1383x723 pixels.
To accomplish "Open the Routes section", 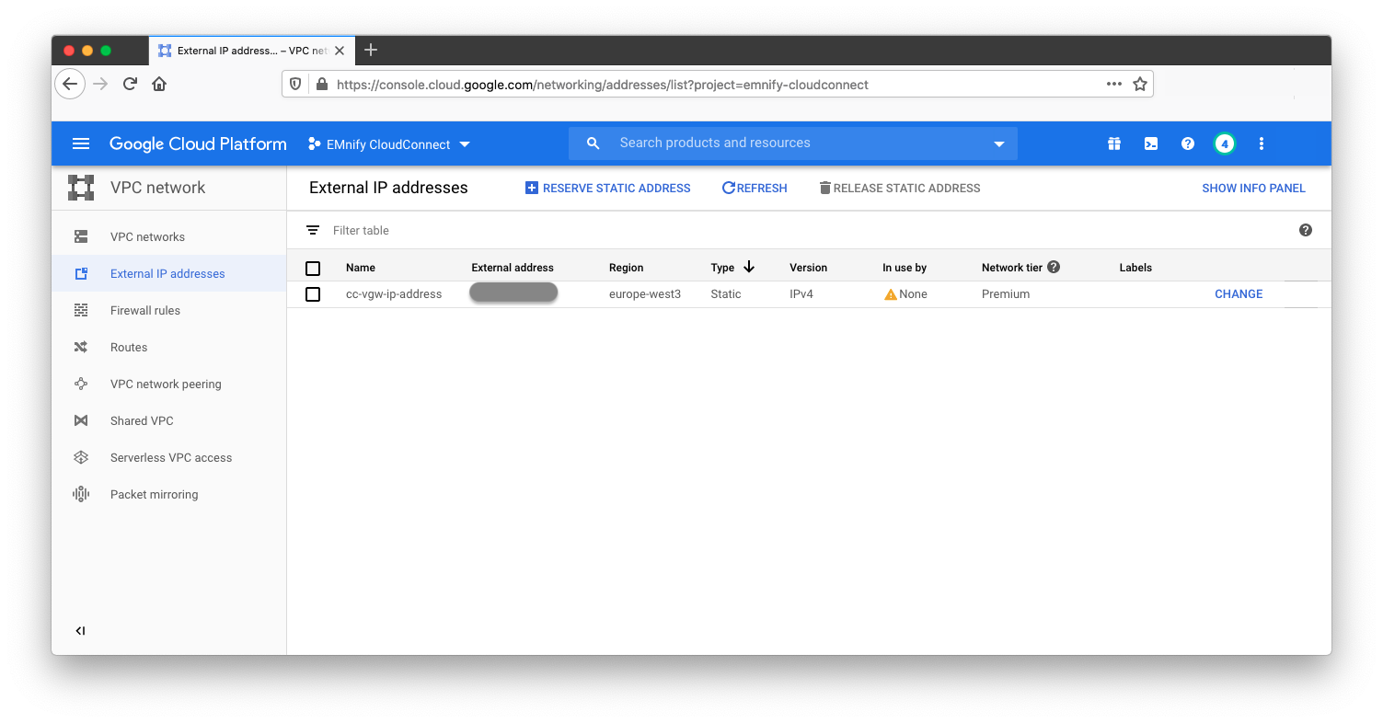I will pos(127,347).
